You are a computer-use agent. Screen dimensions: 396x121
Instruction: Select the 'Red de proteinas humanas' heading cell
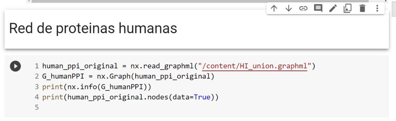coord(196,29)
